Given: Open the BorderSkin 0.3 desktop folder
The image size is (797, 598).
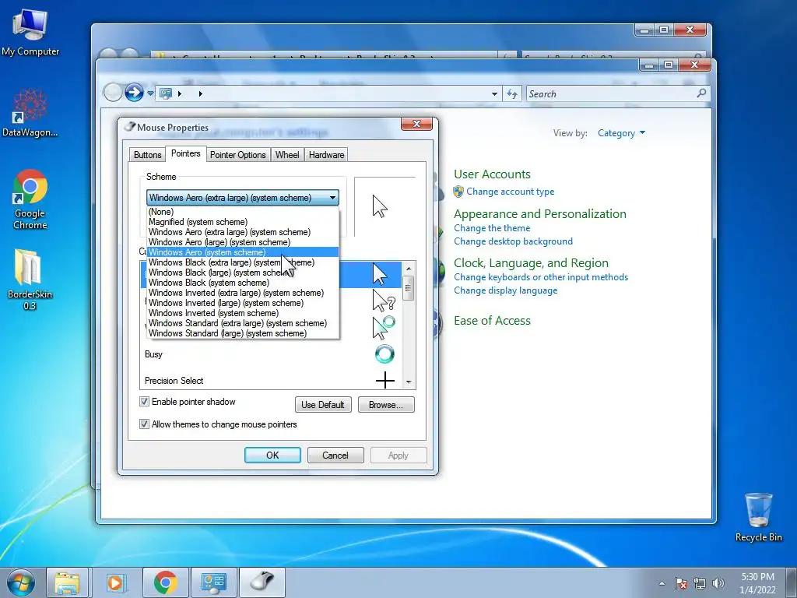Looking at the screenshot, I should pyautogui.click(x=30, y=280).
